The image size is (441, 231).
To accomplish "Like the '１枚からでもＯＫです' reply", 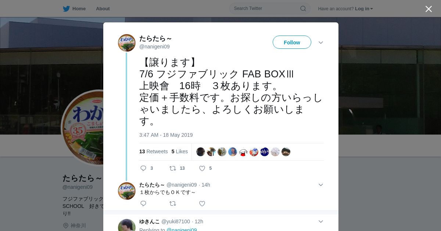I will pyautogui.click(x=202, y=203).
